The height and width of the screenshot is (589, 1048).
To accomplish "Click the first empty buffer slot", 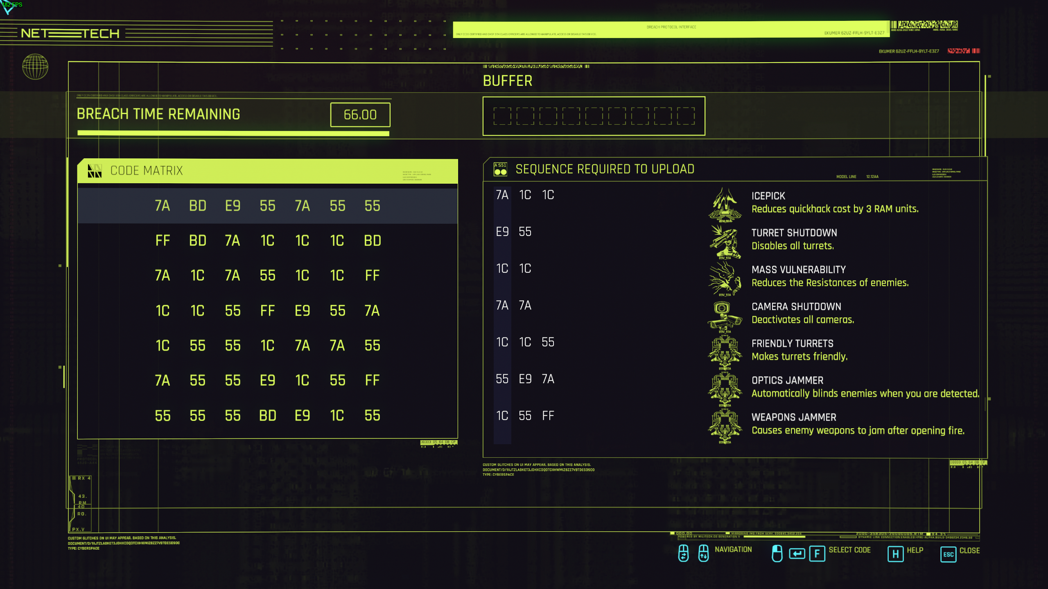I will click(502, 116).
